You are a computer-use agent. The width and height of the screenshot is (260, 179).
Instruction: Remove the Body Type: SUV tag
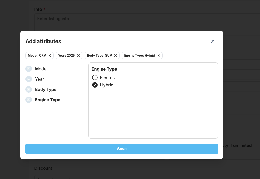click(116, 56)
